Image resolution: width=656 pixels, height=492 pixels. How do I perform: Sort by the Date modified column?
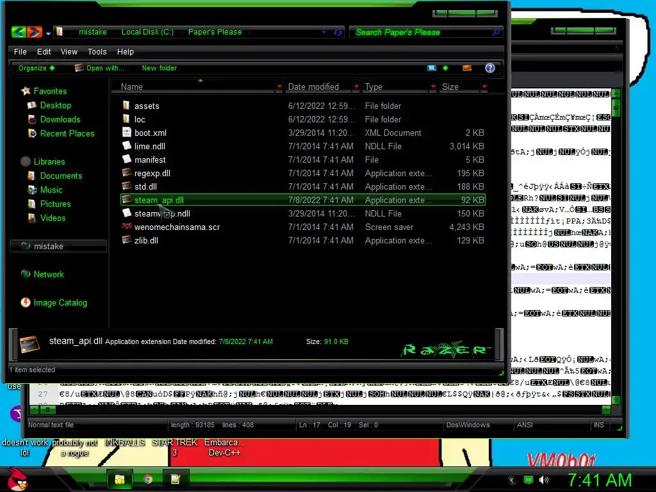(313, 86)
